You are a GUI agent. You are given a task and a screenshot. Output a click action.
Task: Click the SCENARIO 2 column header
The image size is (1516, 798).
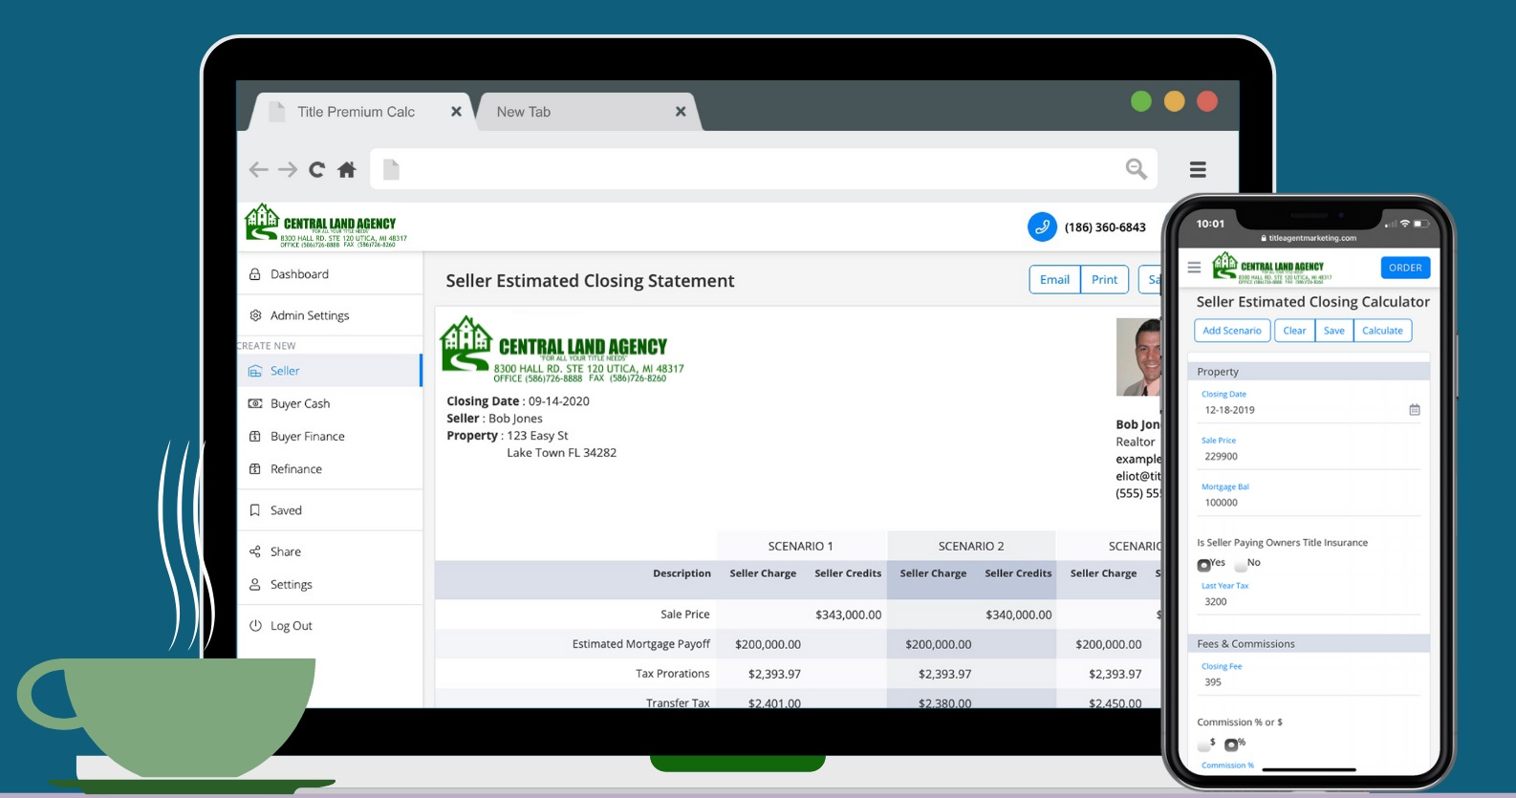pyautogui.click(x=971, y=546)
